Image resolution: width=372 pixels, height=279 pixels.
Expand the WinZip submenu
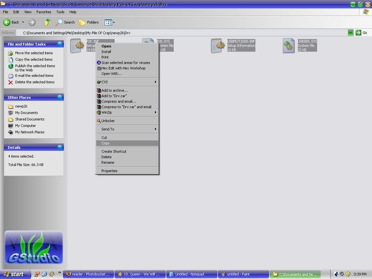(x=127, y=112)
